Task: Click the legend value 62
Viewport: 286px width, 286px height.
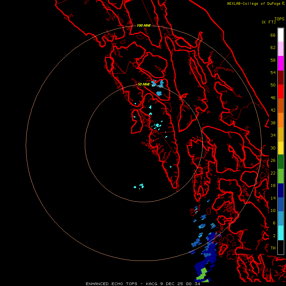Action: click(273, 48)
